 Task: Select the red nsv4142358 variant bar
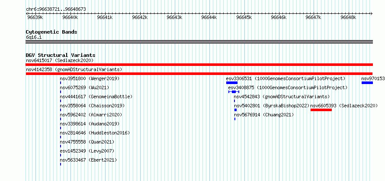click(199, 74)
